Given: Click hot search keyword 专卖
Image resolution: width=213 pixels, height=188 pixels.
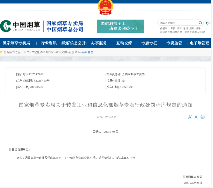Looking at the screenshot, I should (173, 28).
